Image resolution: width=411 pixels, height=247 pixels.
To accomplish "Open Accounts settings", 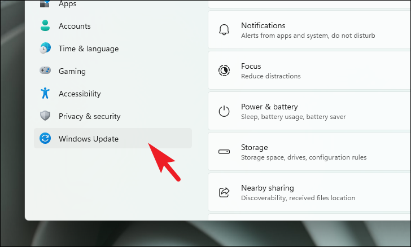I will point(113,26).
